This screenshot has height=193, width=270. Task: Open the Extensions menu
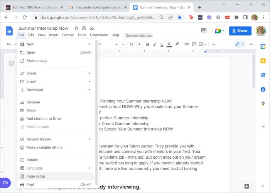pyautogui.click(x=99, y=35)
